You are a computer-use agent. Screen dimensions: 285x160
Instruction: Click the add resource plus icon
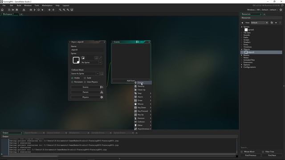276,23
